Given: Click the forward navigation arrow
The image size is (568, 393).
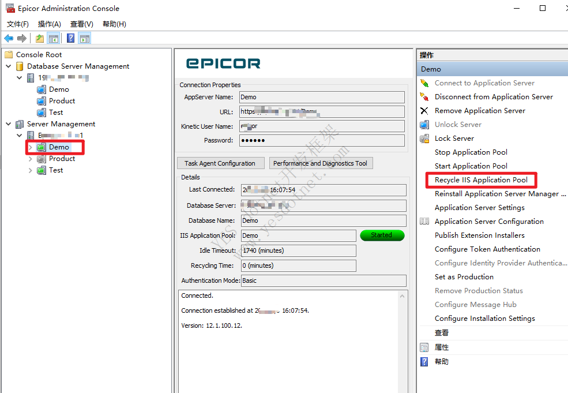Looking at the screenshot, I should click(x=21, y=38).
